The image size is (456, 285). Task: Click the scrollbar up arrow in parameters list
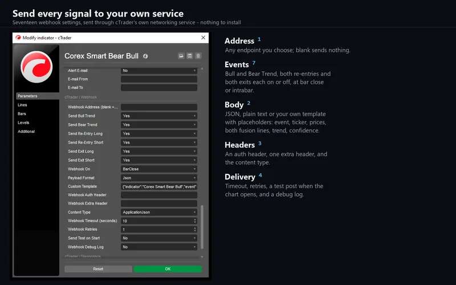[202, 68]
